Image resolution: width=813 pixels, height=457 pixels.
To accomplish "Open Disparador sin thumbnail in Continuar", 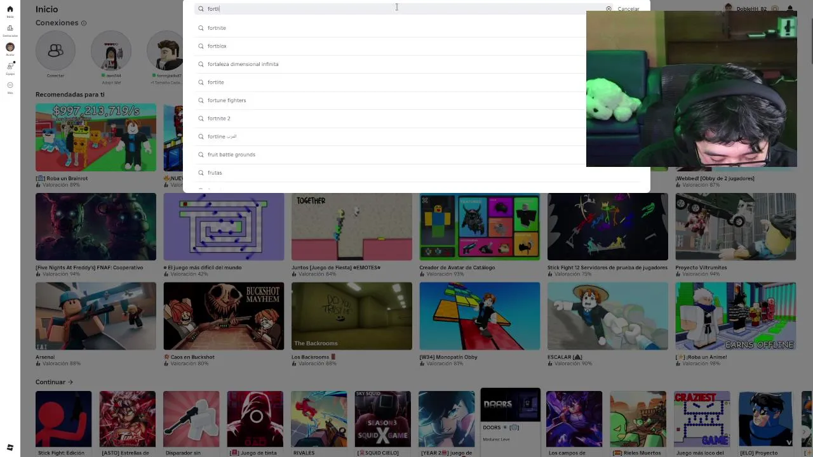I will click(191, 419).
